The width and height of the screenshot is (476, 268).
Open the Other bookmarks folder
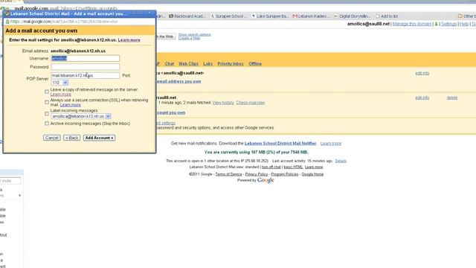pos(467,16)
